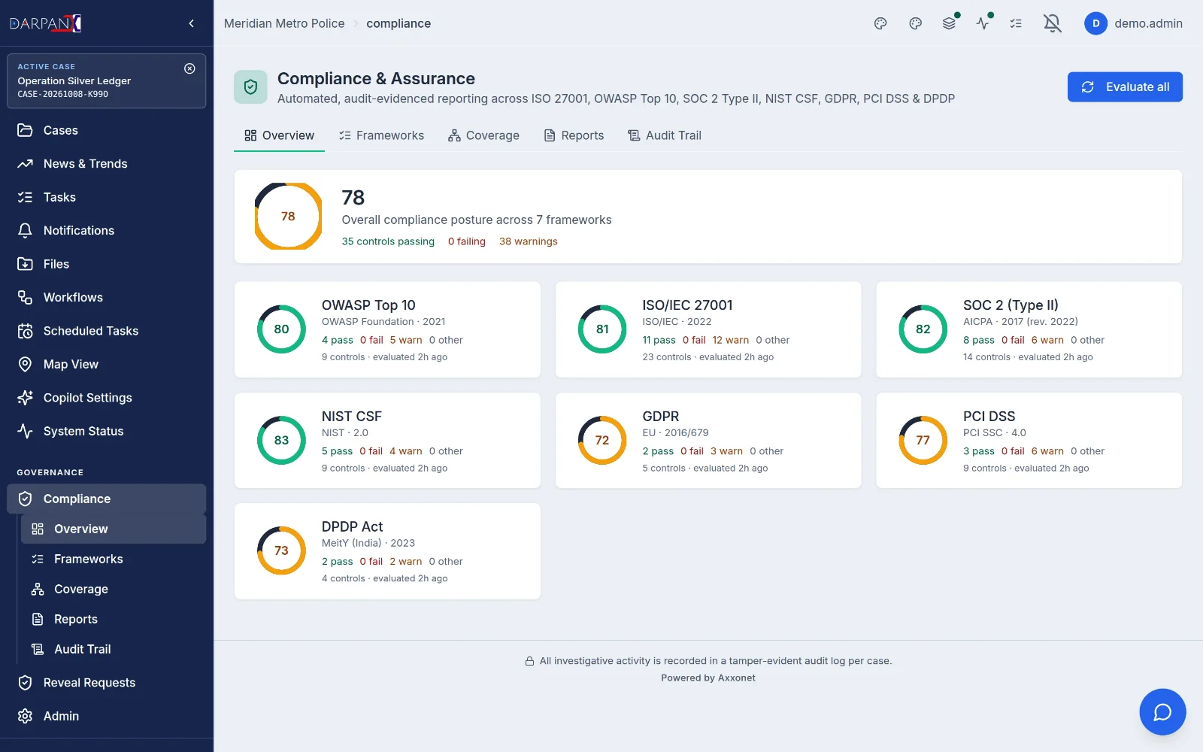Screen dimensions: 1203x752
Task: Open the OWASP Top 10 framework card
Action: click(387, 329)
